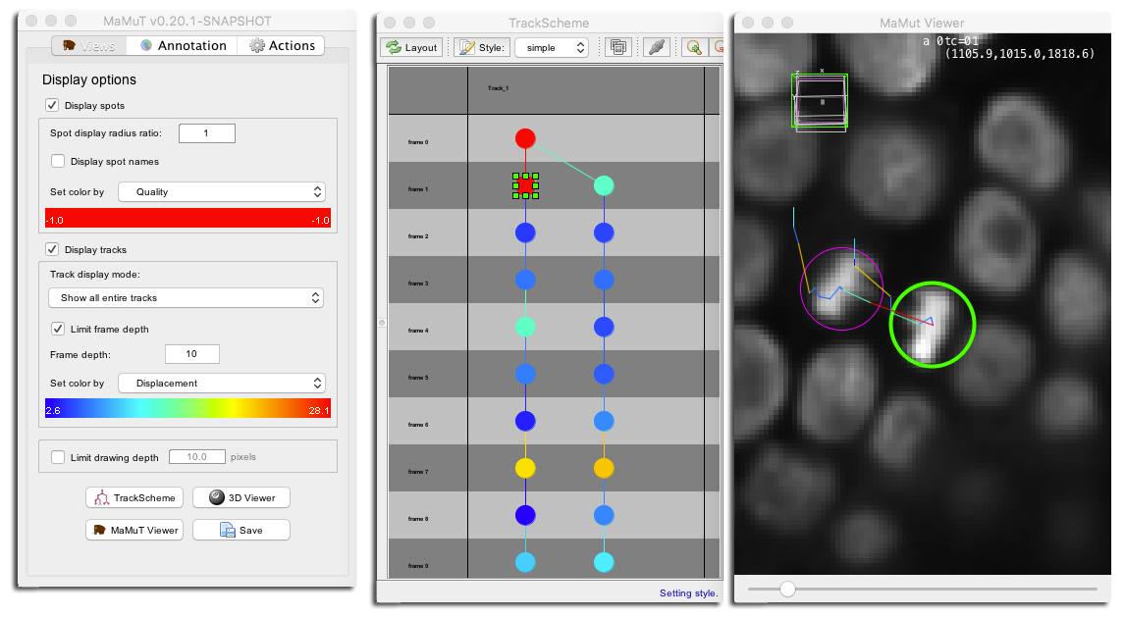Click the orientation box overlay in MaMuT Viewer
This screenshot has width=1125, height=618.
coord(820,101)
